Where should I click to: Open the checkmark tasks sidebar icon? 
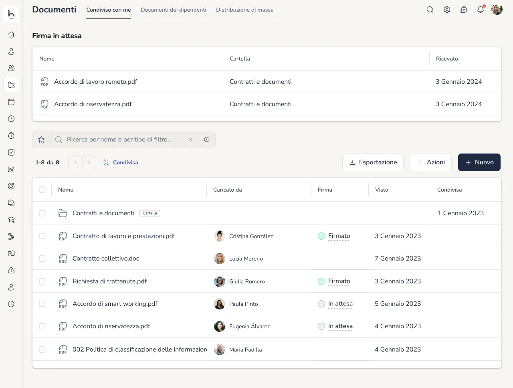coord(11,152)
